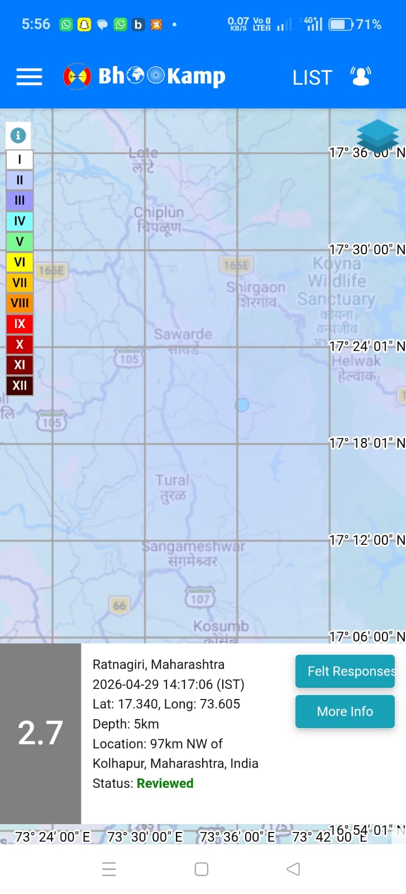This screenshot has height=894, width=406.
Task: Open More Info about the earthquake
Action: coord(345,711)
